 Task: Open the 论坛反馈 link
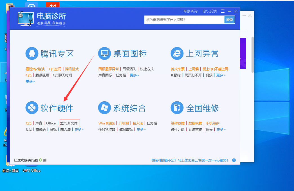pos(209,11)
